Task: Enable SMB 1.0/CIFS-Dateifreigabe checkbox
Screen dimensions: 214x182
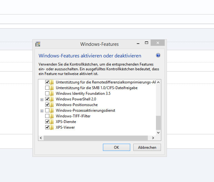Action: pos(47,88)
